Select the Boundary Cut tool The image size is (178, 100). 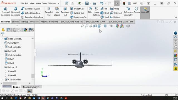click(78, 17)
